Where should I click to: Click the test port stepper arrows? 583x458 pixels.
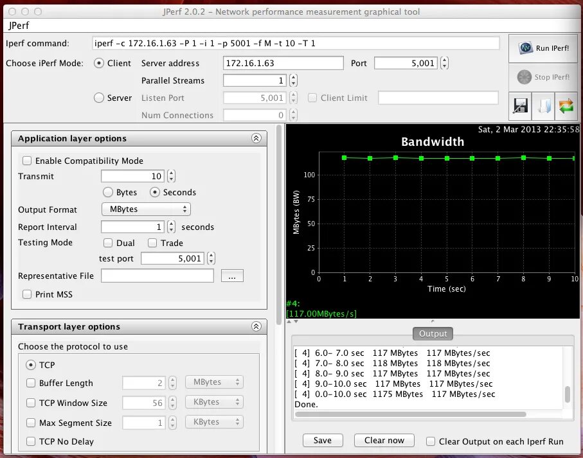pyautogui.click(x=211, y=258)
